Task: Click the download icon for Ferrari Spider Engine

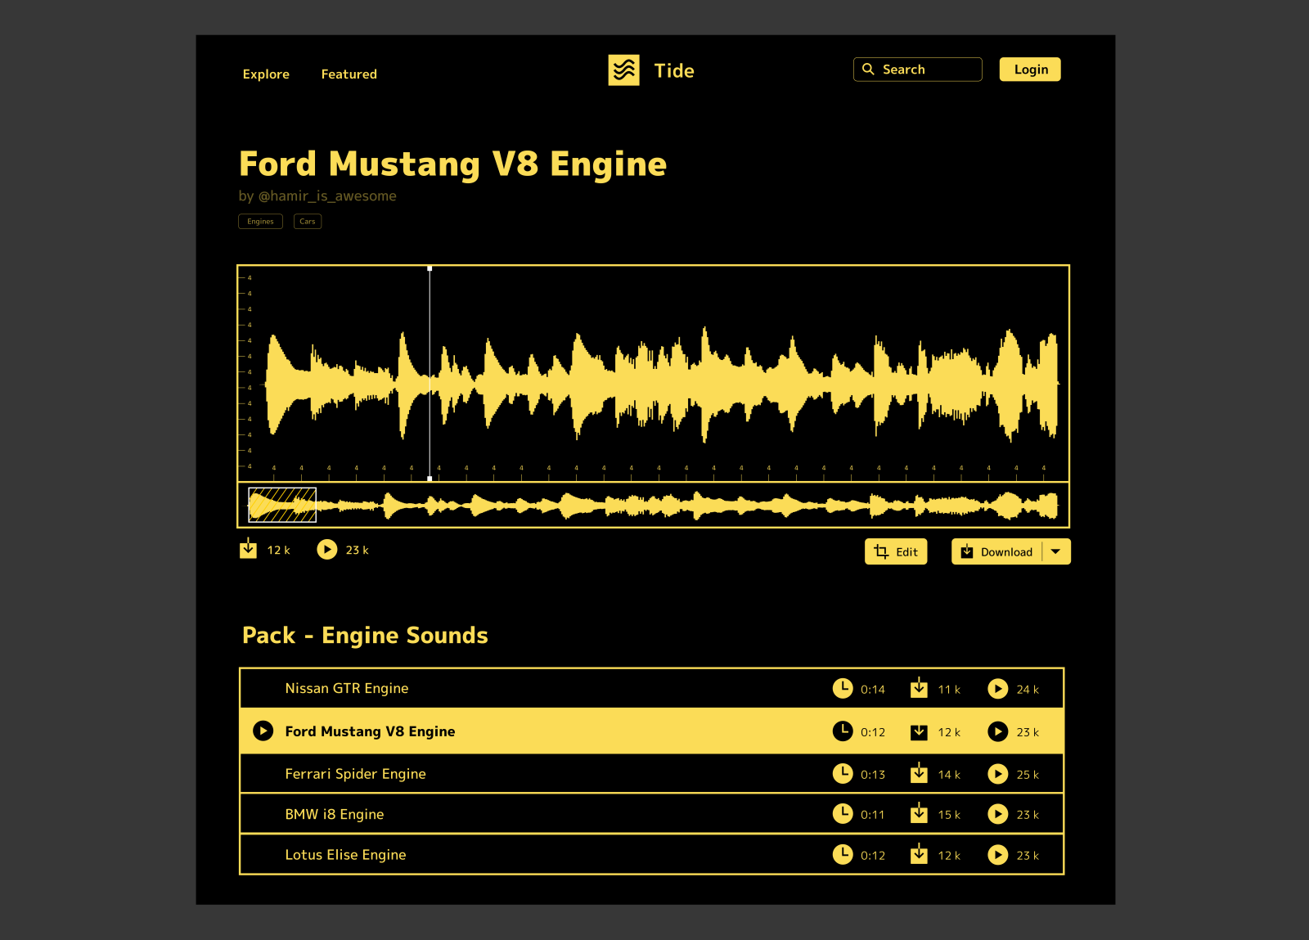Action: [920, 773]
